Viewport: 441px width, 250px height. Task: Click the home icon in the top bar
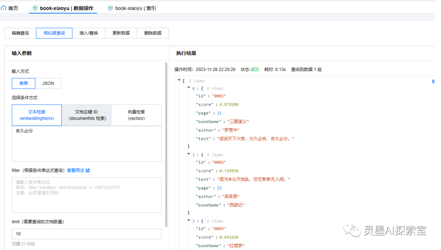coord(4,8)
